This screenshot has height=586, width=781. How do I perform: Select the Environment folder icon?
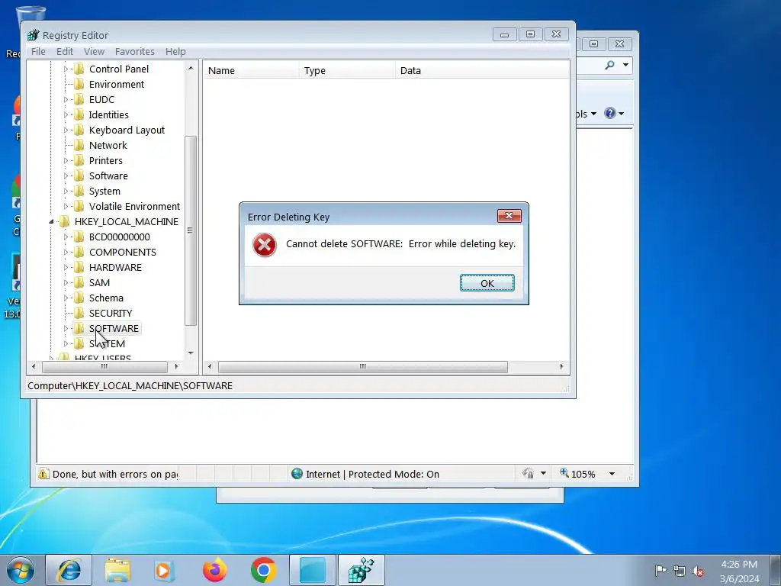[79, 84]
